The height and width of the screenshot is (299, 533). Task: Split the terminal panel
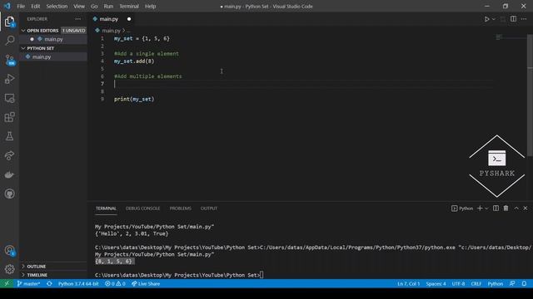[496, 208]
